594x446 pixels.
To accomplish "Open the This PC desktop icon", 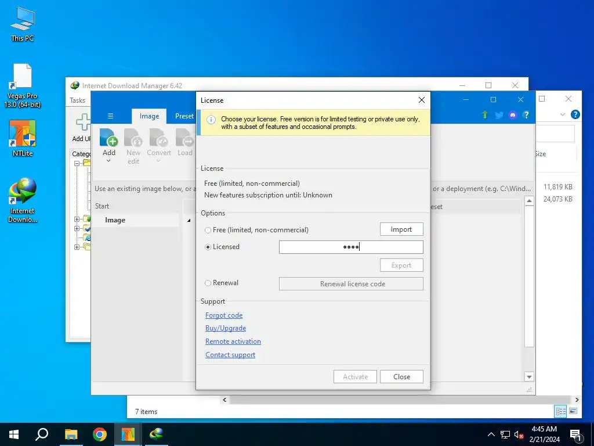I will [x=23, y=24].
